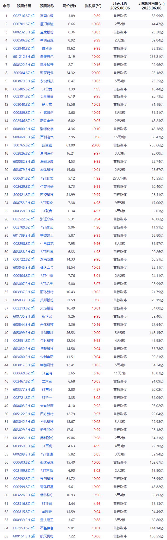Sort by 股票简称 column header
The width and height of the screenshot is (167, 540).
(x=47, y=6)
